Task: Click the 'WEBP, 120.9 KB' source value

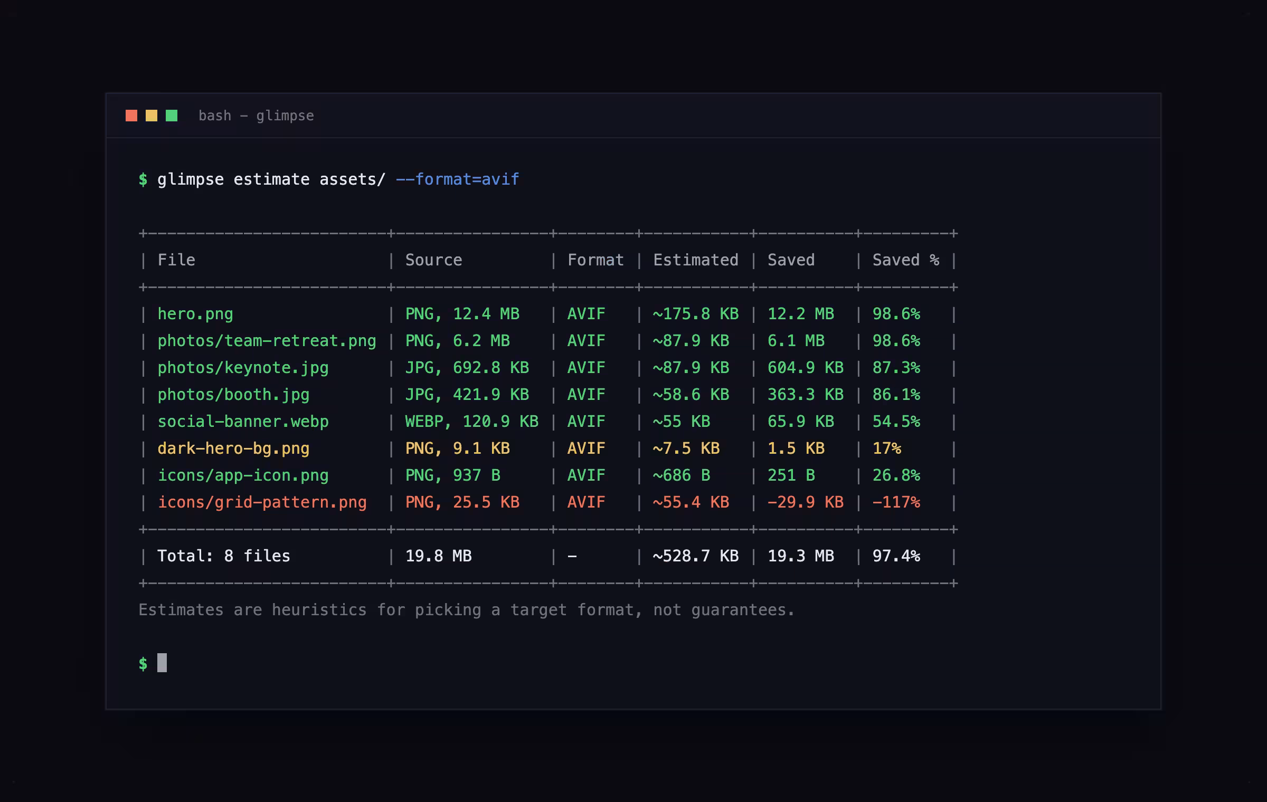Action: click(472, 422)
